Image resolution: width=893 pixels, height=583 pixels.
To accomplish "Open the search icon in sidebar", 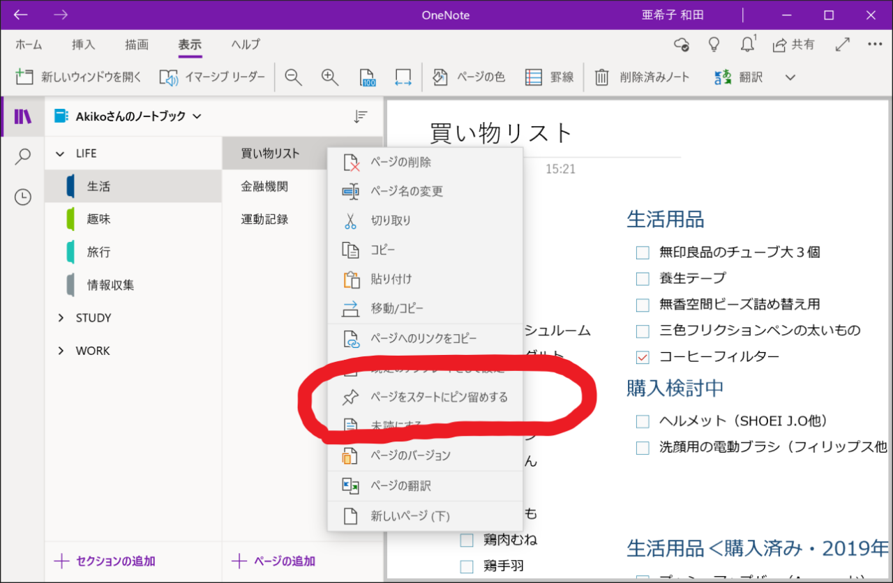I will [x=23, y=157].
